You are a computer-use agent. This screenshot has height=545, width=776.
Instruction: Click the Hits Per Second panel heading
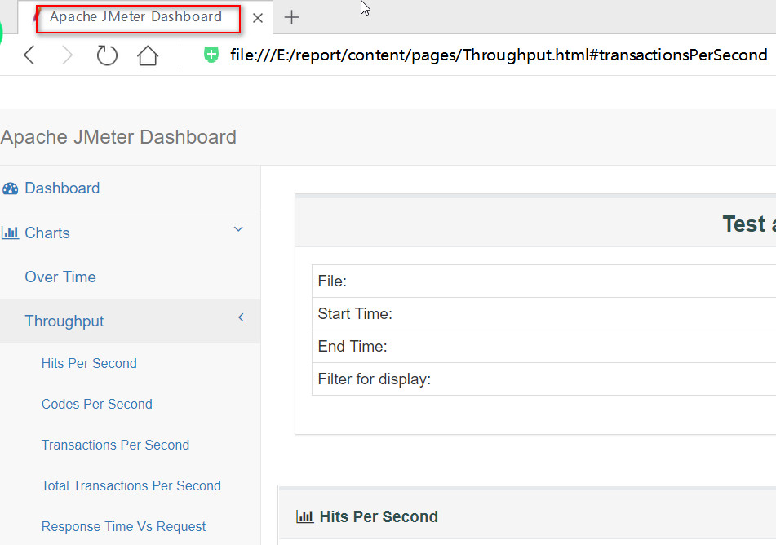click(379, 516)
